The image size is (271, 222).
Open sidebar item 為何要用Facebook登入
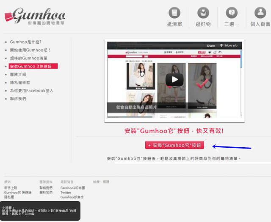[32, 91]
